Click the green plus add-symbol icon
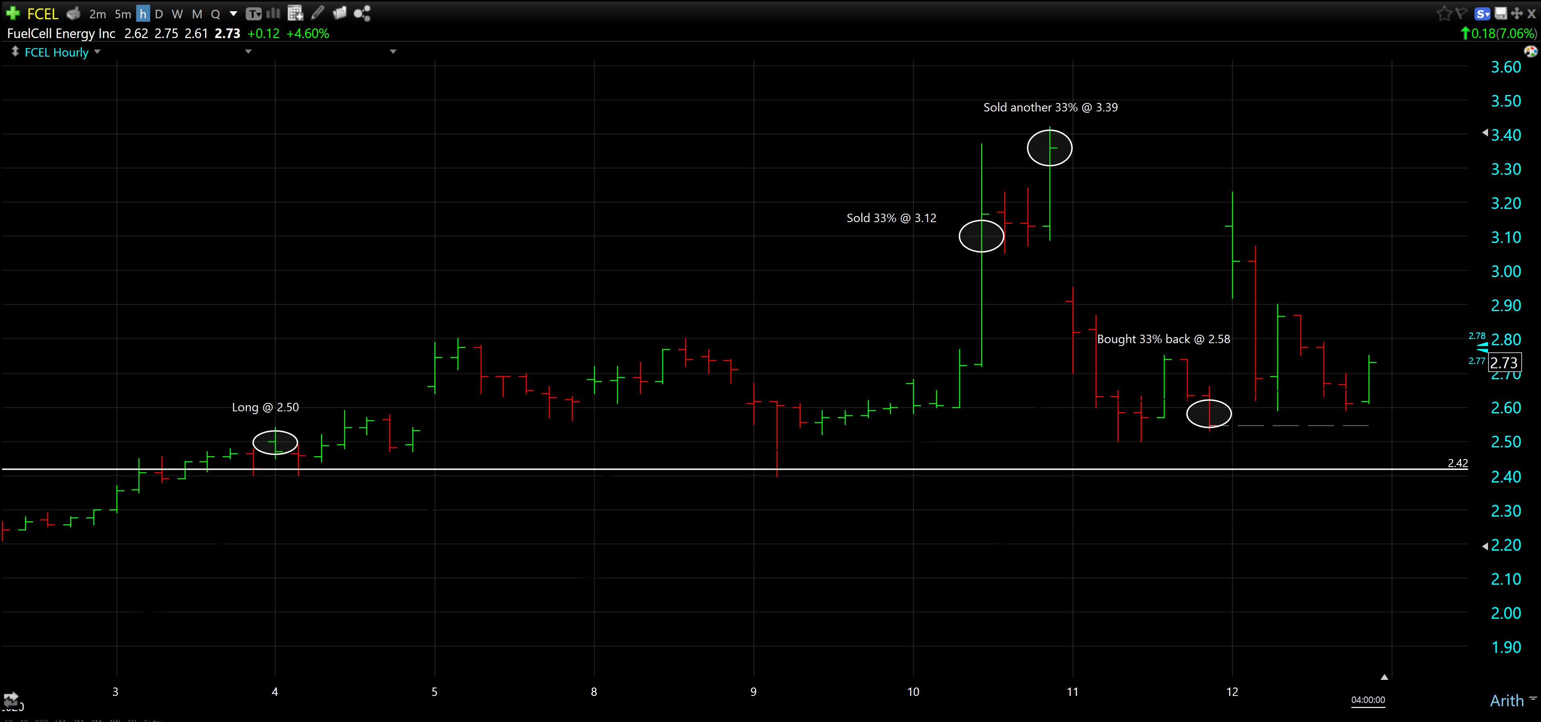 click(12, 13)
